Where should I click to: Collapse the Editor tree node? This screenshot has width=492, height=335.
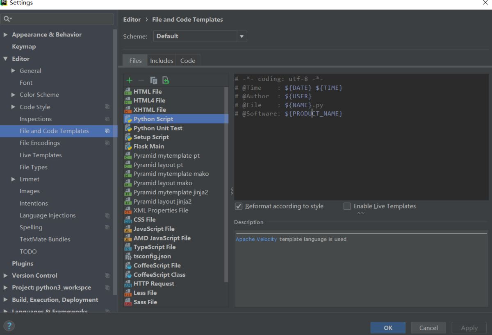(x=6, y=59)
